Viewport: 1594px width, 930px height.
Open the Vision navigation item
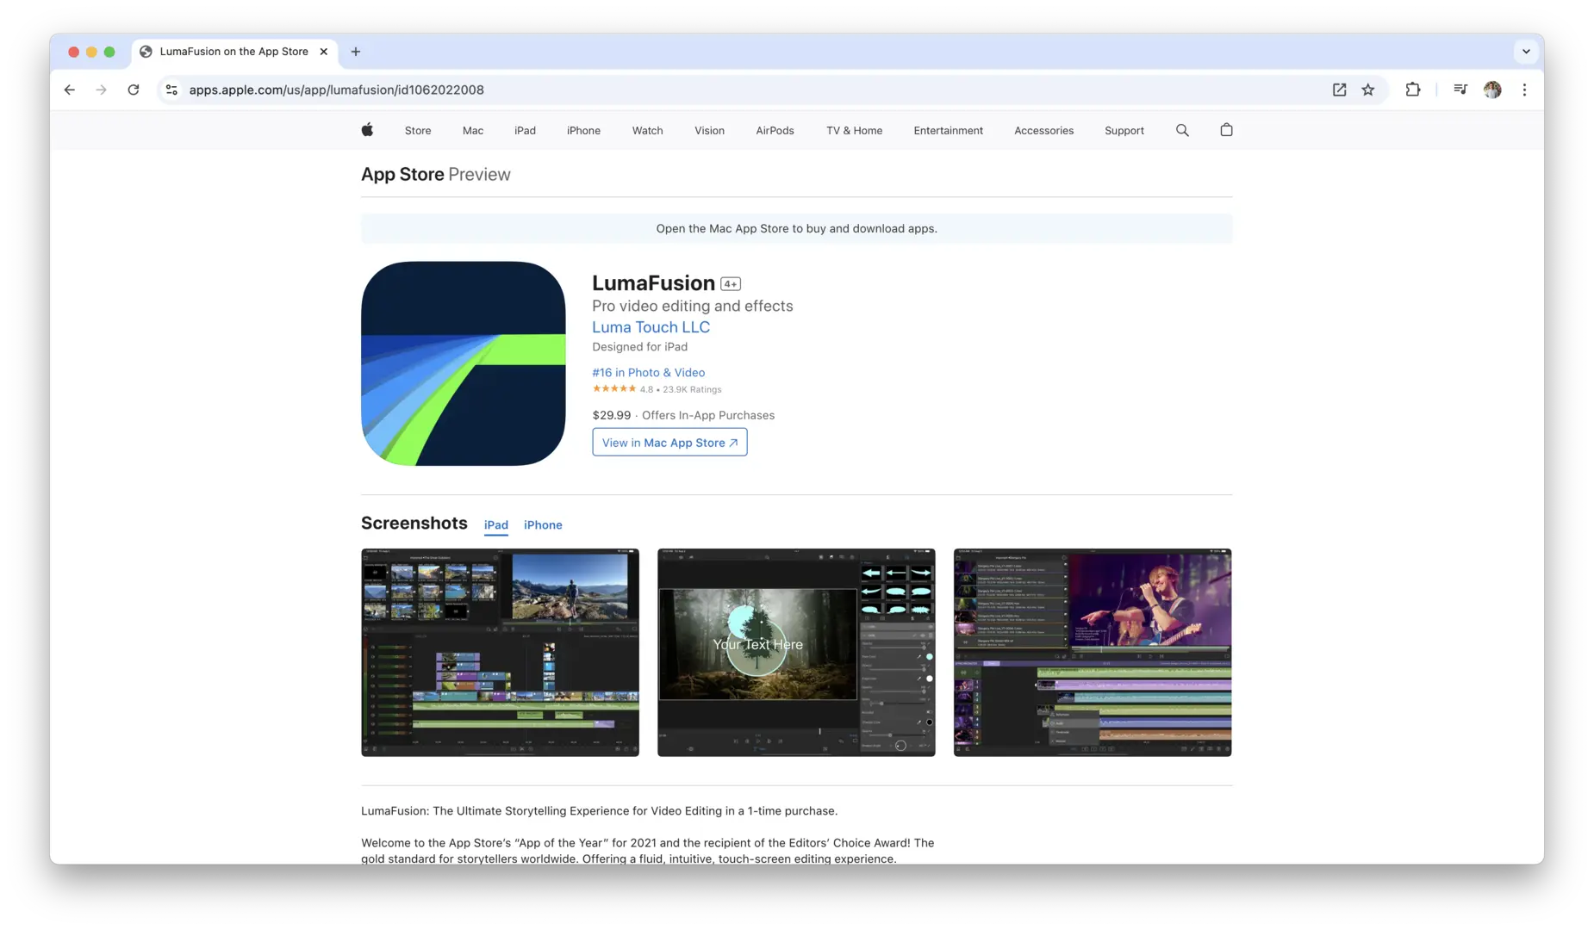709,131
